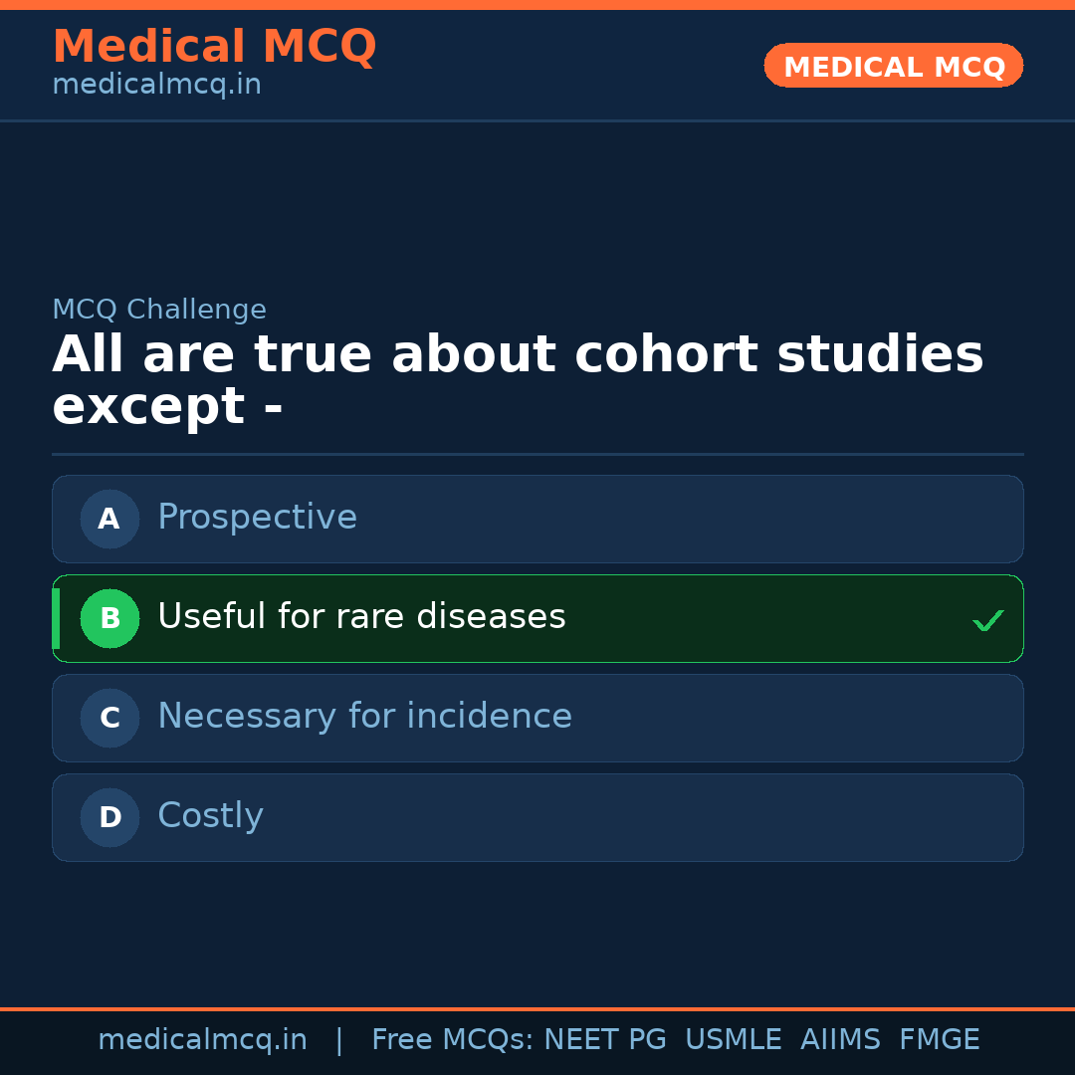Screen dimensions: 1075x1075
Task: Click the MEDICAL MCQ orange badge
Action: [893, 66]
